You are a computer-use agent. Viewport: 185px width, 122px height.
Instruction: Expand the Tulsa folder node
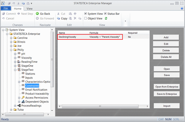[11, 110]
